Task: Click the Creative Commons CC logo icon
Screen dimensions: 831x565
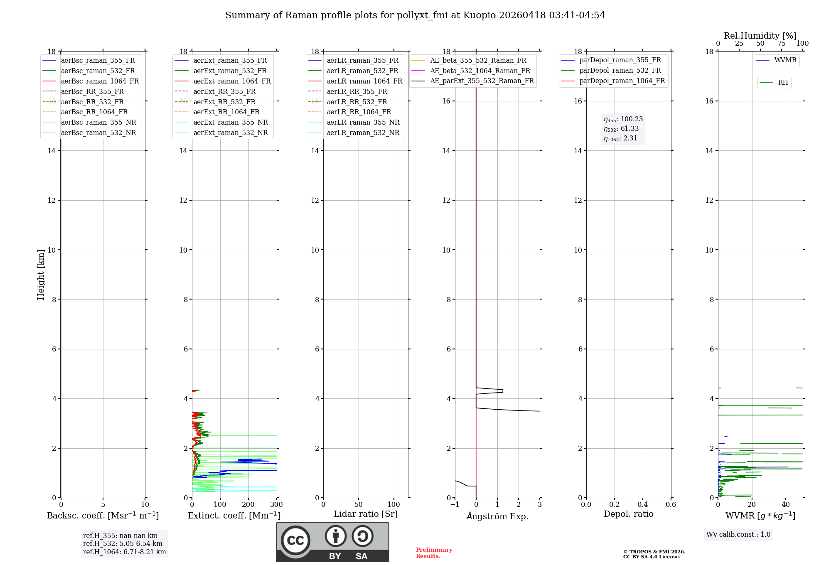Action: click(x=295, y=540)
